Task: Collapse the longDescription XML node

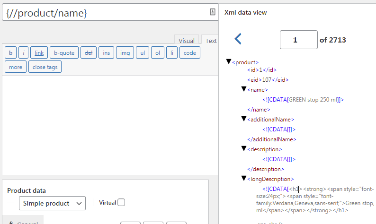Action: [x=244, y=179]
